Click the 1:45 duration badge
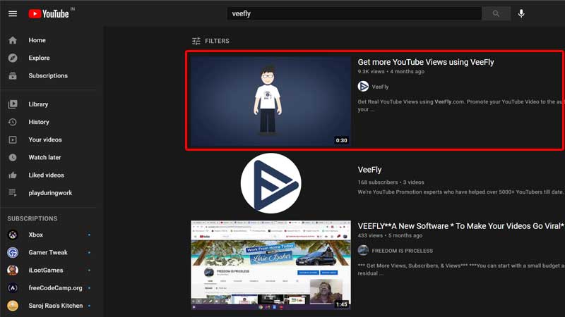Image resolution: width=565 pixels, height=317 pixels. coord(341,304)
